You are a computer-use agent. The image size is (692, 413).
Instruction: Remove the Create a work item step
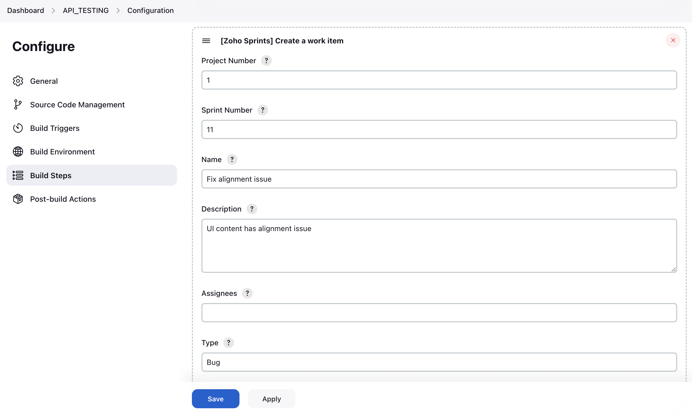[673, 40]
